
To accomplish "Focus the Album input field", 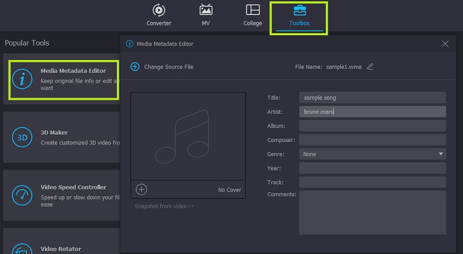I will 372,126.
